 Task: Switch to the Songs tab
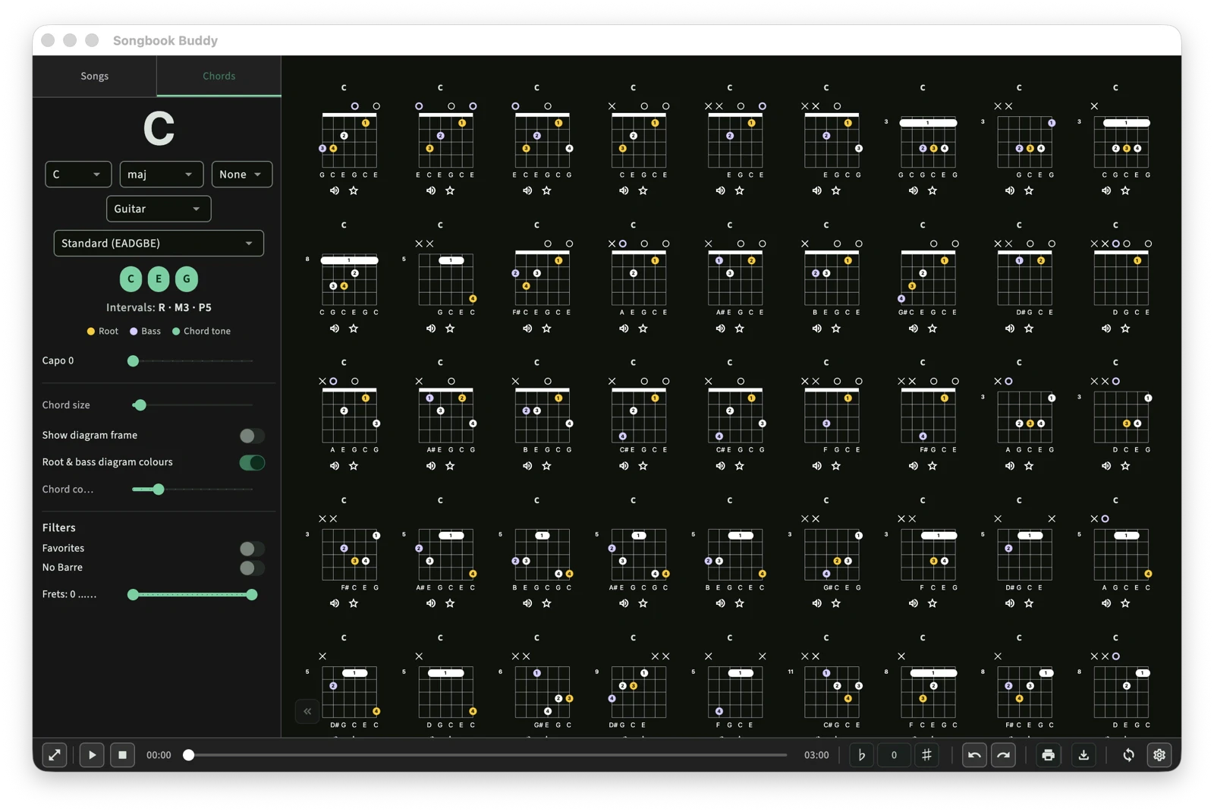click(95, 76)
